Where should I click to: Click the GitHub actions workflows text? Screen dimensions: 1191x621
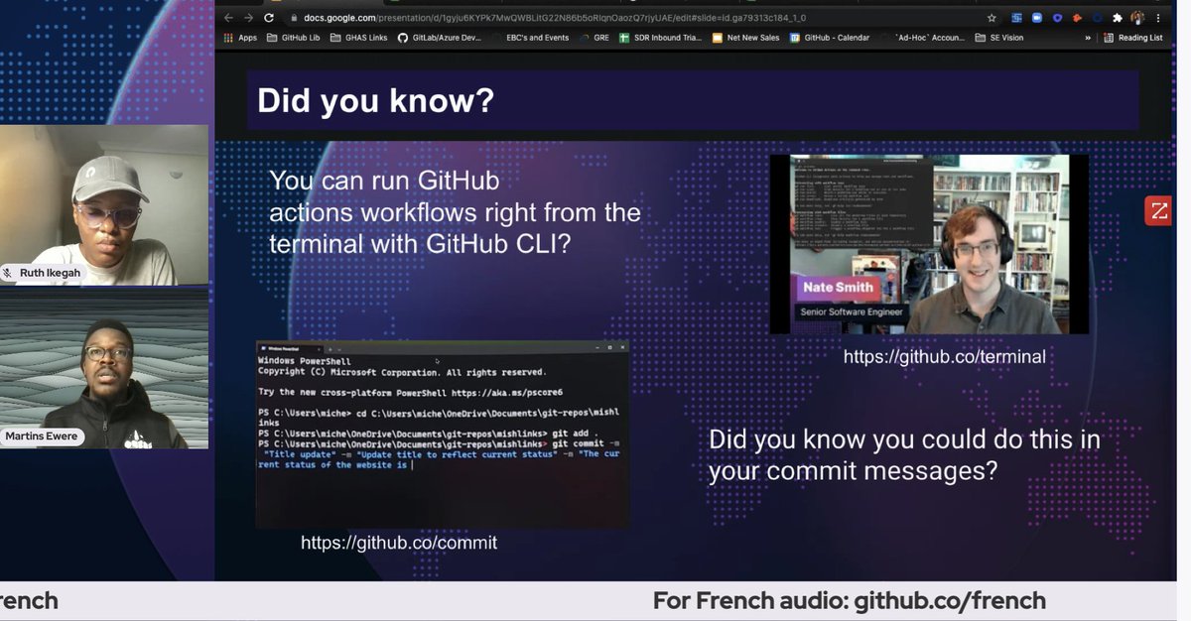point(455,212)
